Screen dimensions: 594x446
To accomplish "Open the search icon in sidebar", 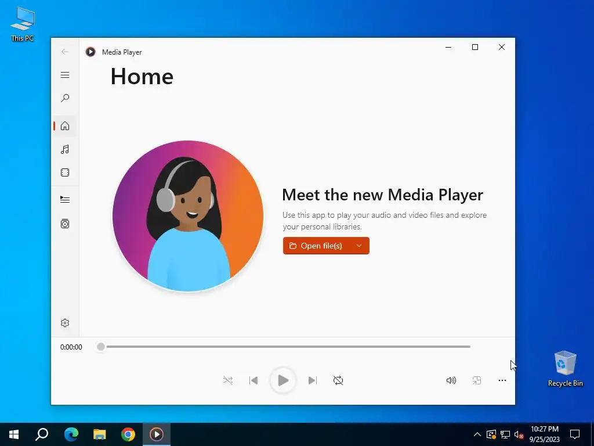I will 65,98.
